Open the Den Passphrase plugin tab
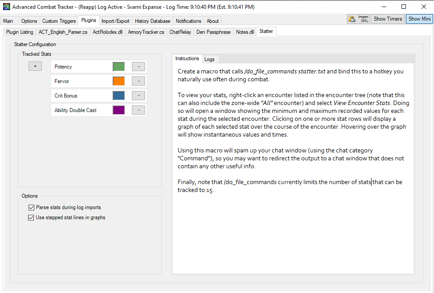The height and width of the screenshot is (293, 434). tap(213, 31)
